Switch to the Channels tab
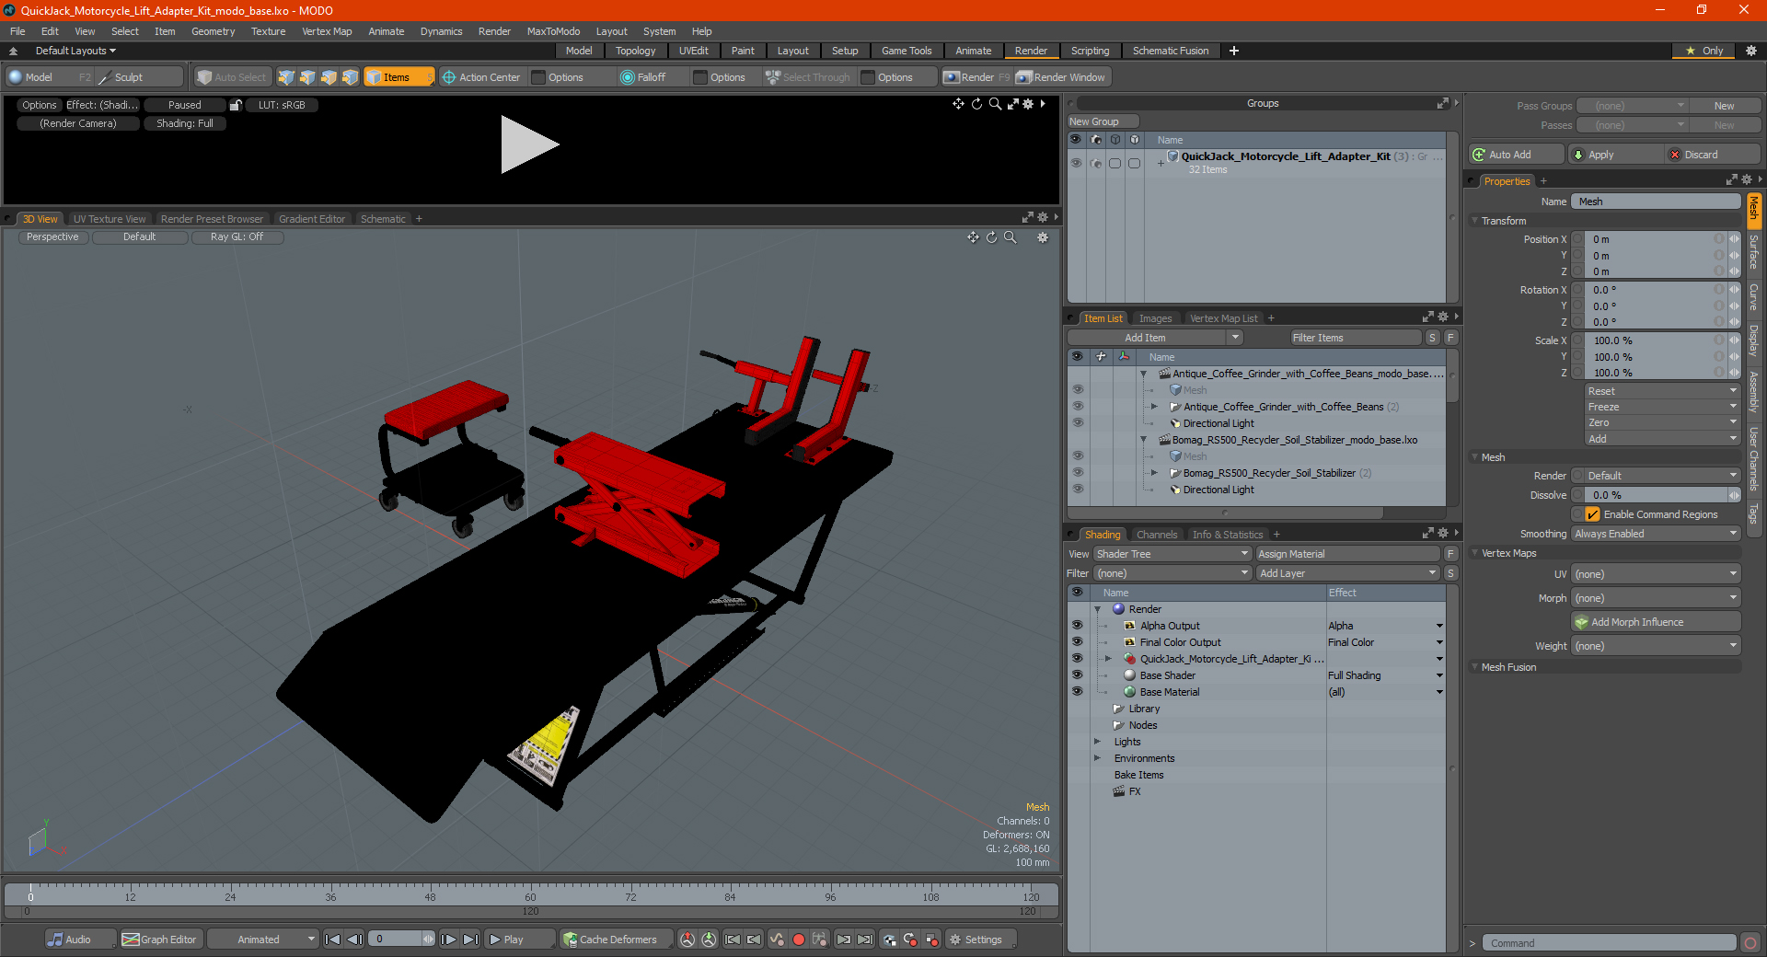 click(x=1156, y=535)
